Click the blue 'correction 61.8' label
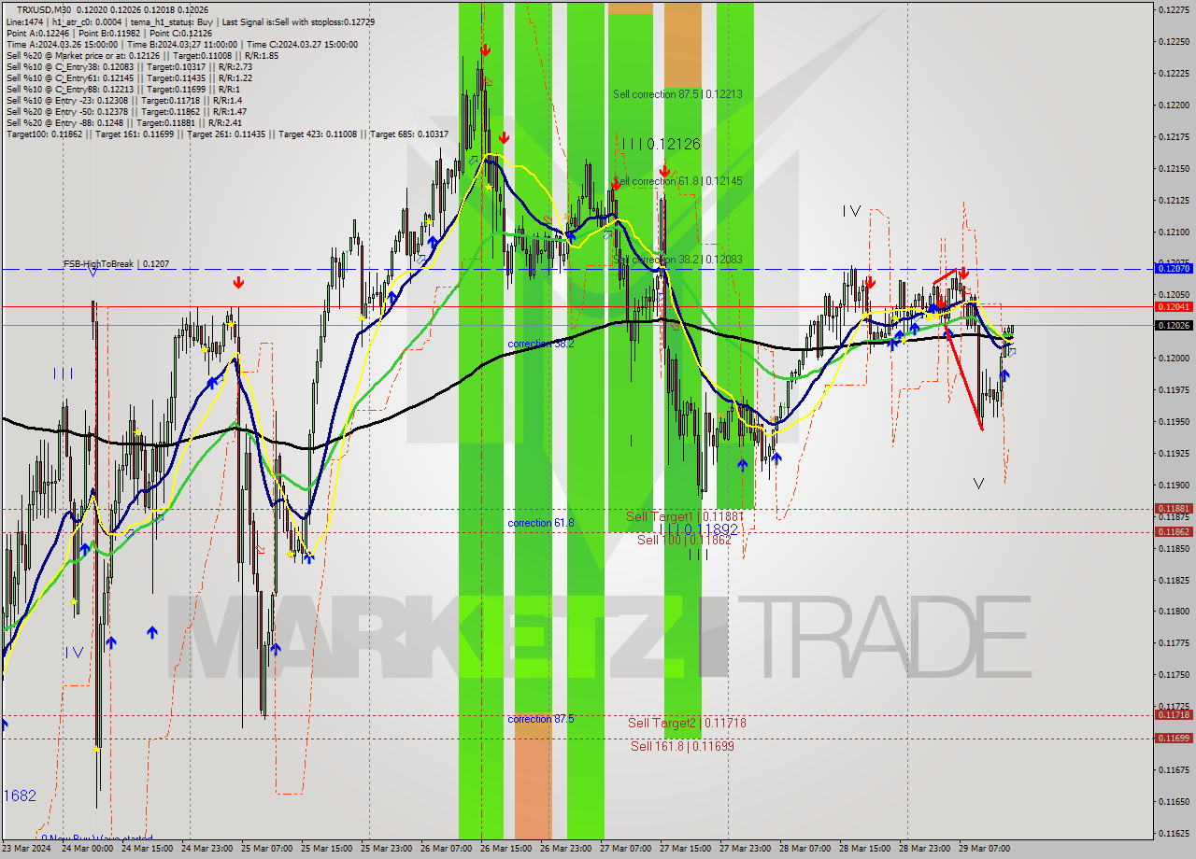 click(x=540, y=523)
